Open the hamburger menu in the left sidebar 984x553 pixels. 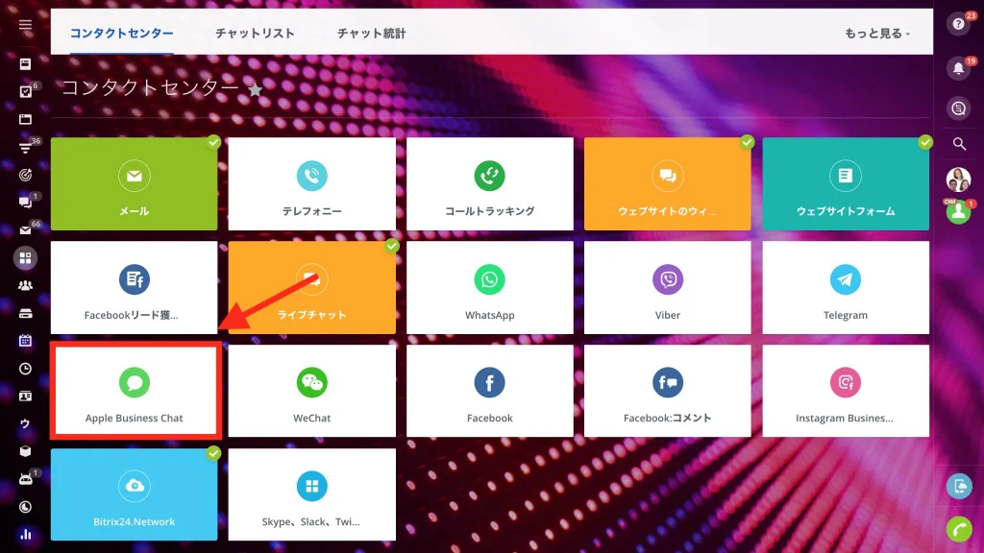pyautogui.click(x=25, y=24)
